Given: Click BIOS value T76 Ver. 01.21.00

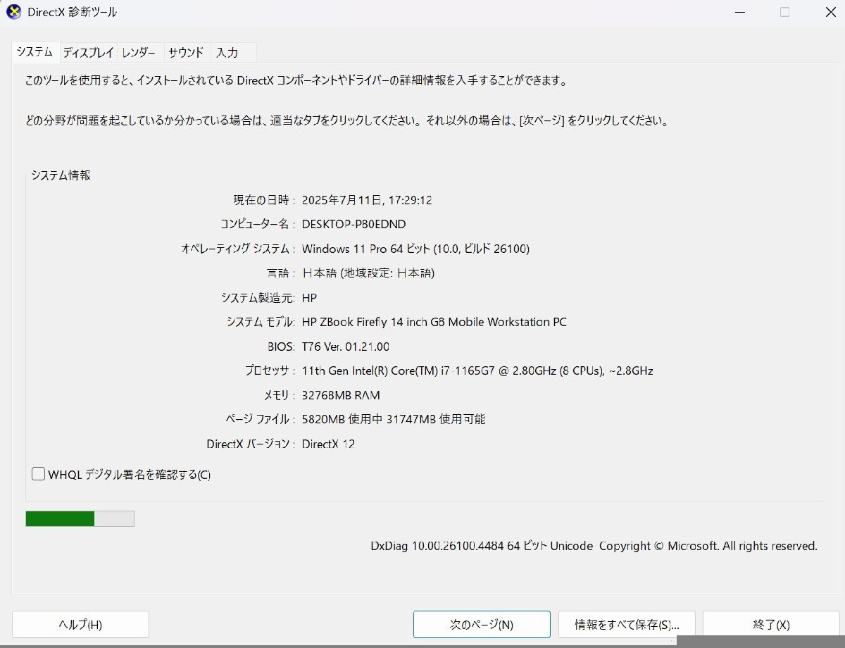Looking at the screenshot, I should tap(345, 347).
